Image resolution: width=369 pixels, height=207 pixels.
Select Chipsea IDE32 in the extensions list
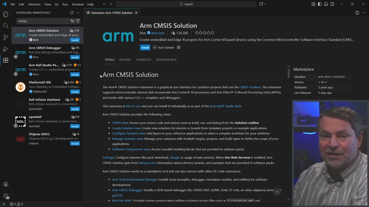[48, 139]
